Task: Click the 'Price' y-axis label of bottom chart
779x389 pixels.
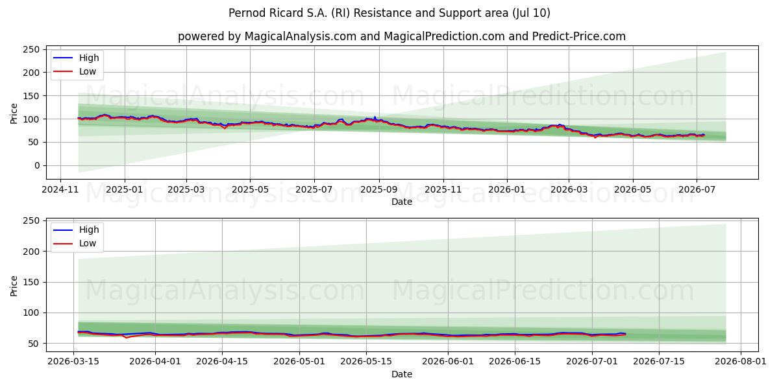Action: click(14, 285)
